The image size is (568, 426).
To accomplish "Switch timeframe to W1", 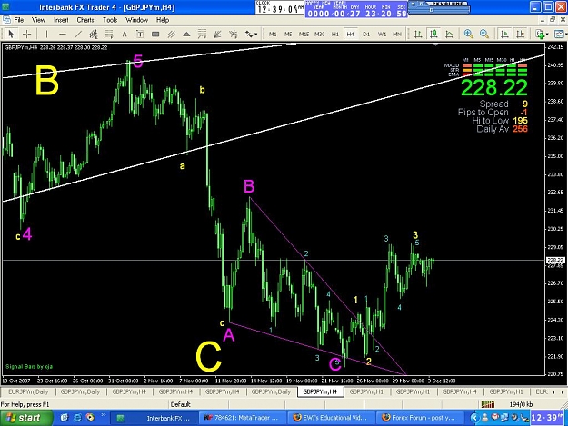I will 382,34.
